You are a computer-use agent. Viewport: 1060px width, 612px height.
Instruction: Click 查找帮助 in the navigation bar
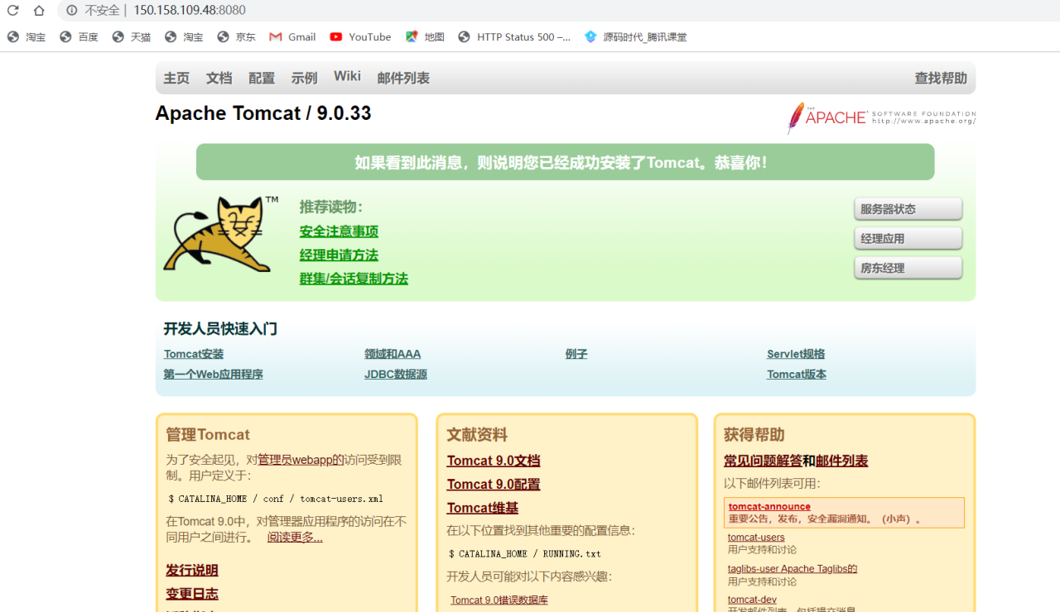coord(940,78)
